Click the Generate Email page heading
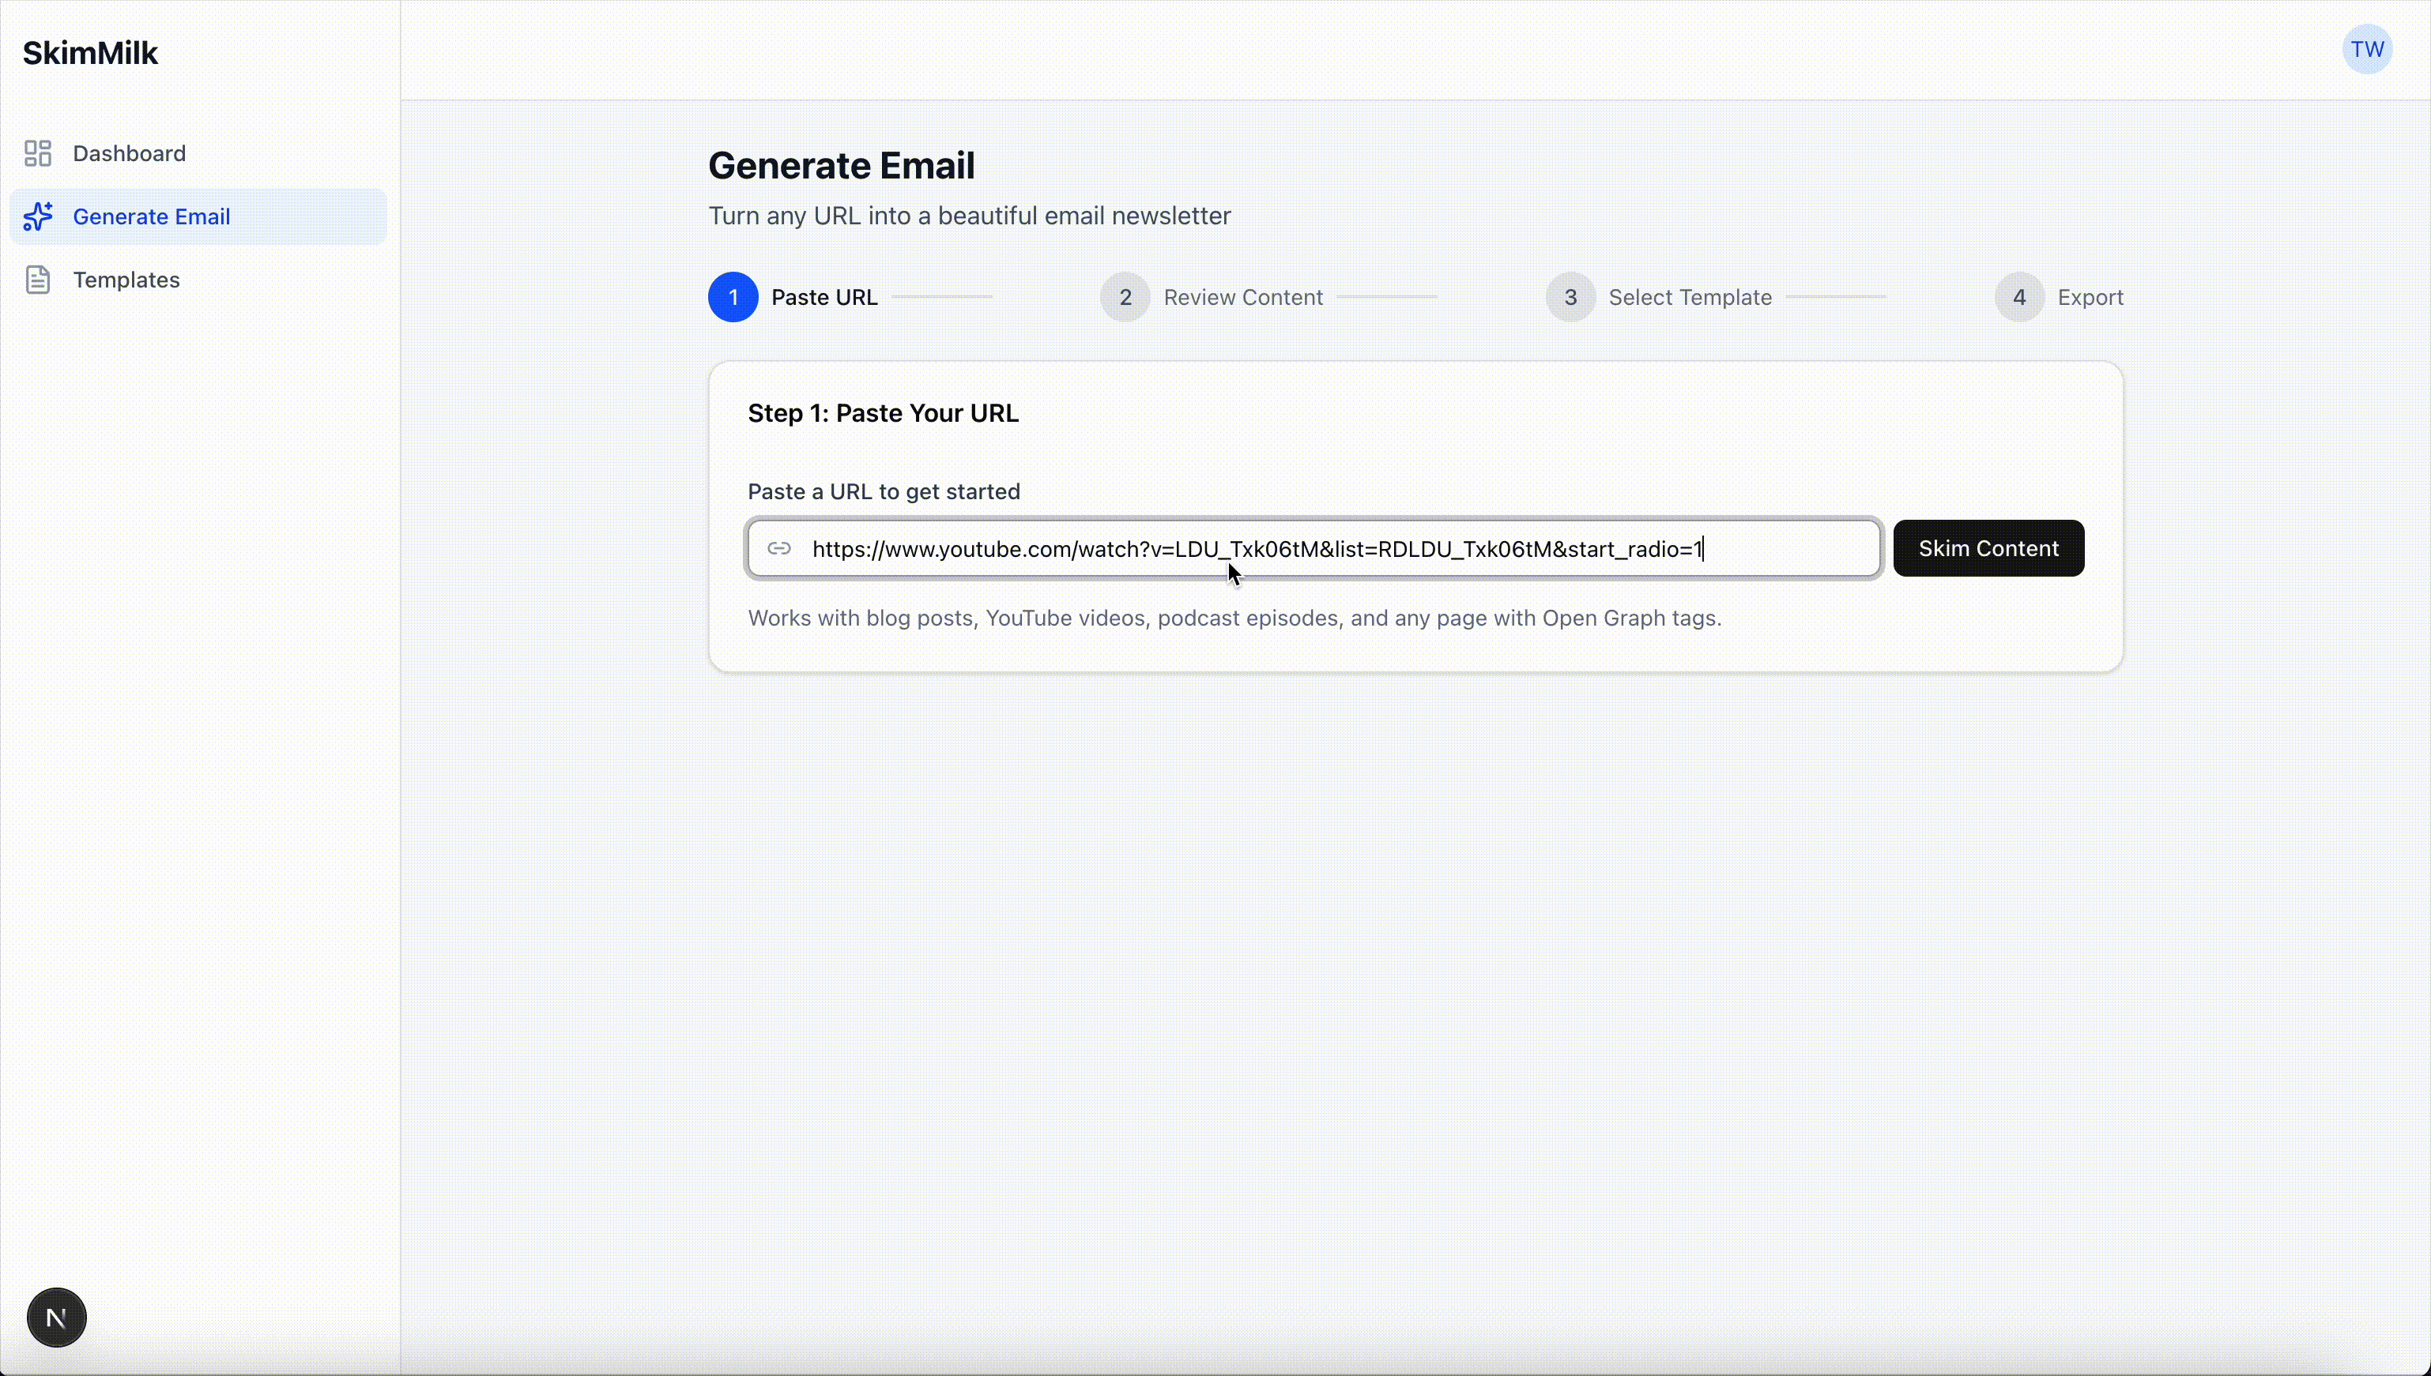 pos(842,164)
